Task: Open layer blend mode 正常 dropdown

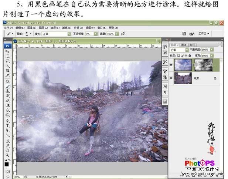Action: click(187, 50)
